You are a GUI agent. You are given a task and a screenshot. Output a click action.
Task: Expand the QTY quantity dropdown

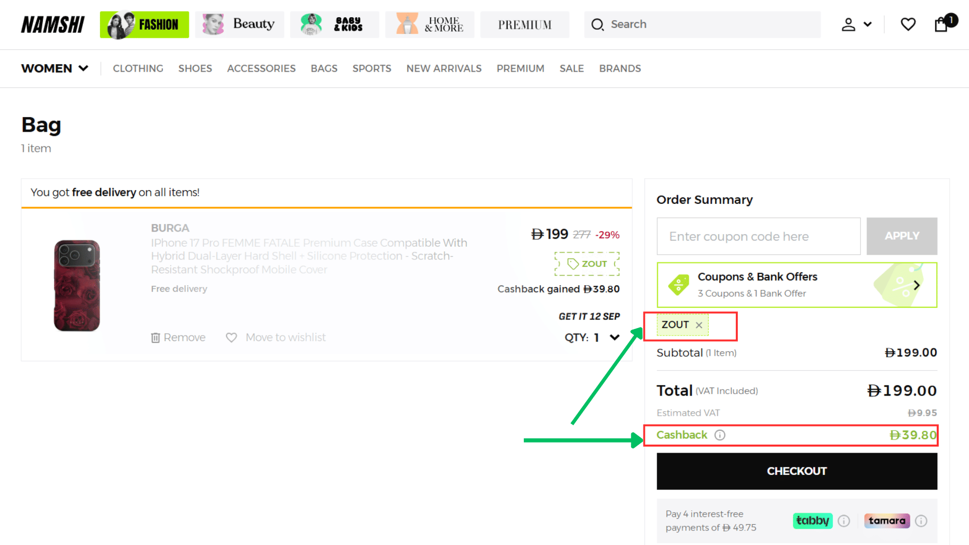click(x=614, y=337)
